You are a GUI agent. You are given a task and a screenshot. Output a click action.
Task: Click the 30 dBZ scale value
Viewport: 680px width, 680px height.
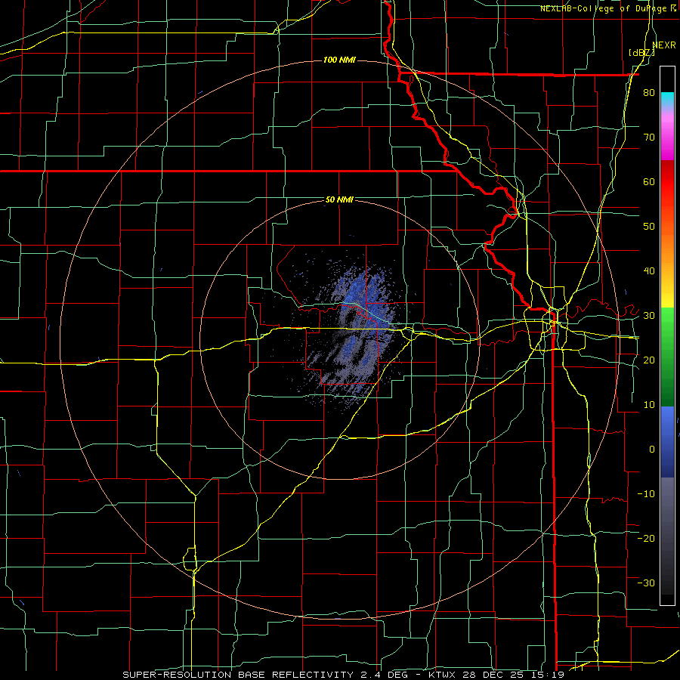coord(649,316)
